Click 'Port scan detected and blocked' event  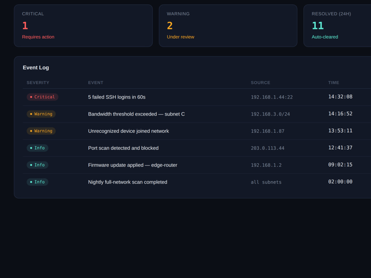(x=123, y=148)
